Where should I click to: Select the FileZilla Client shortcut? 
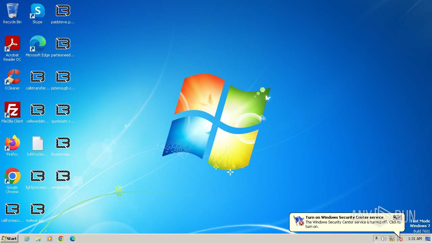pyautogui.click(x=12, y=113)
